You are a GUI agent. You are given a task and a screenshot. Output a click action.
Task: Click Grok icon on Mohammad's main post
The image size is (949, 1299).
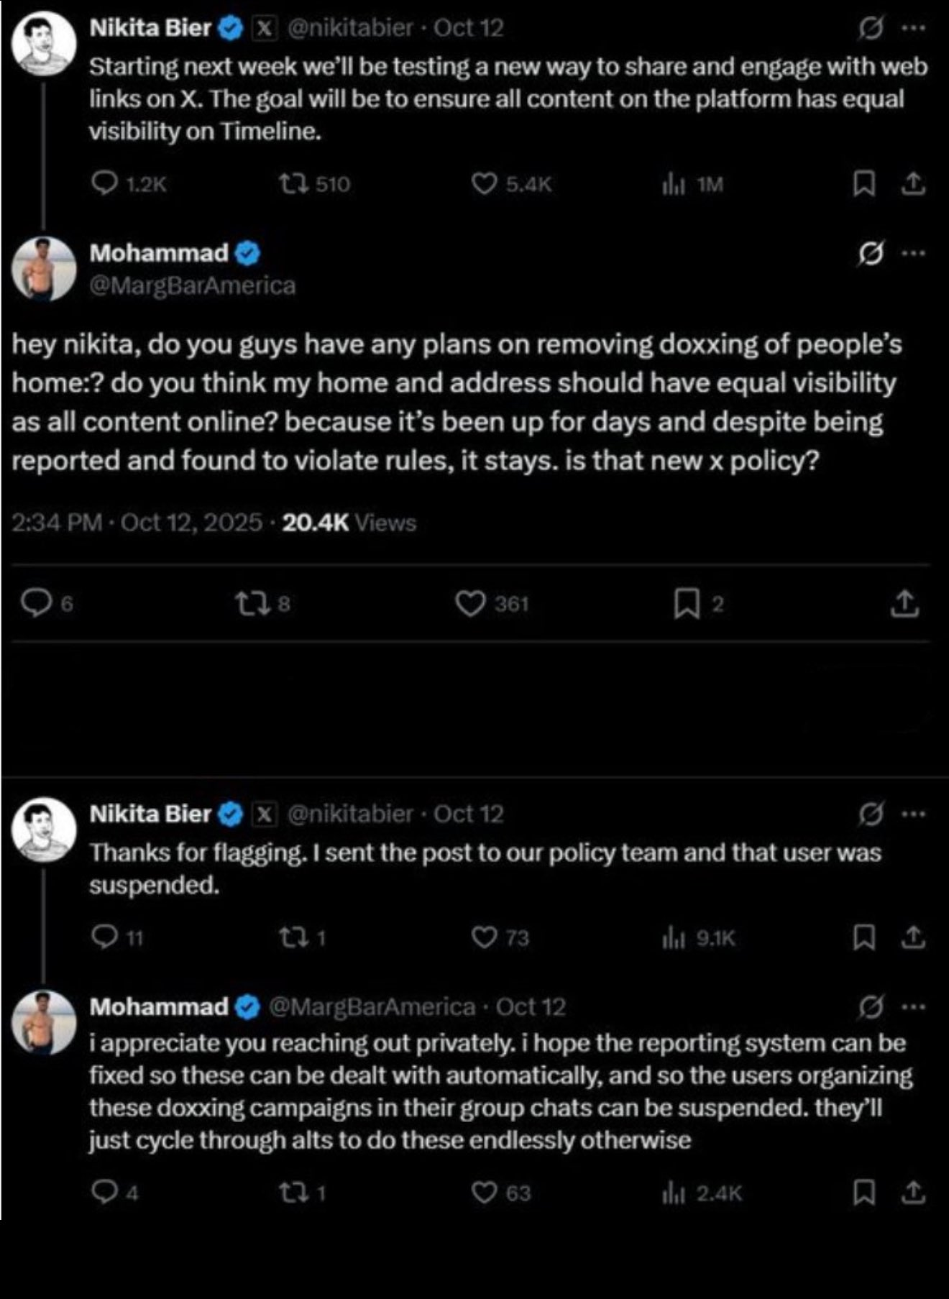pyautogui.click(x=871, y=254)
